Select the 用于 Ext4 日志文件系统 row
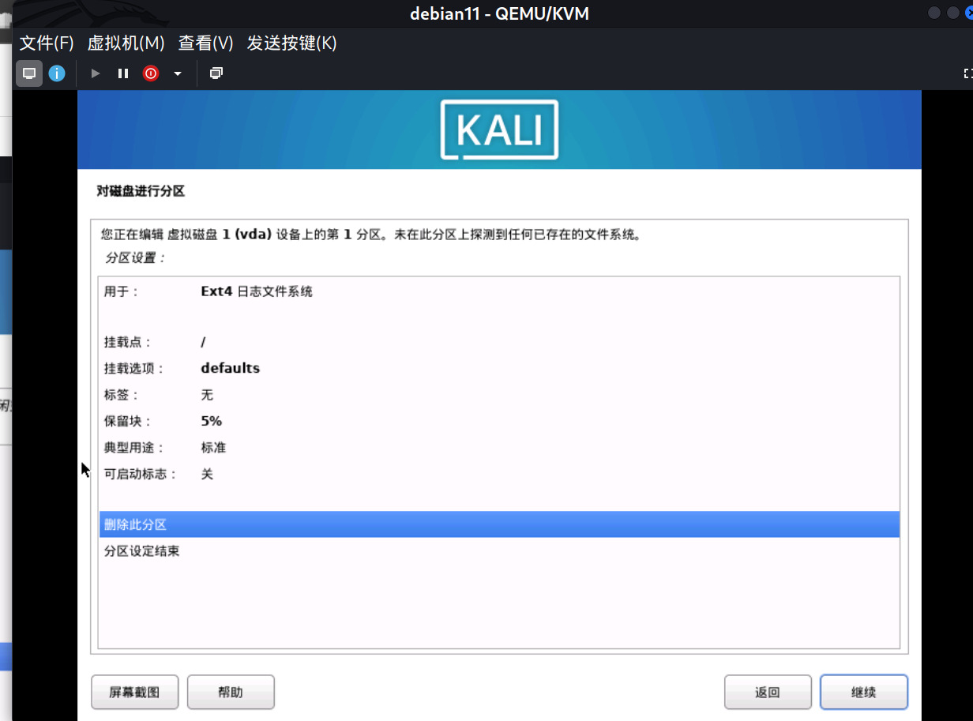The image size is (973, 721). coord(499,291)
